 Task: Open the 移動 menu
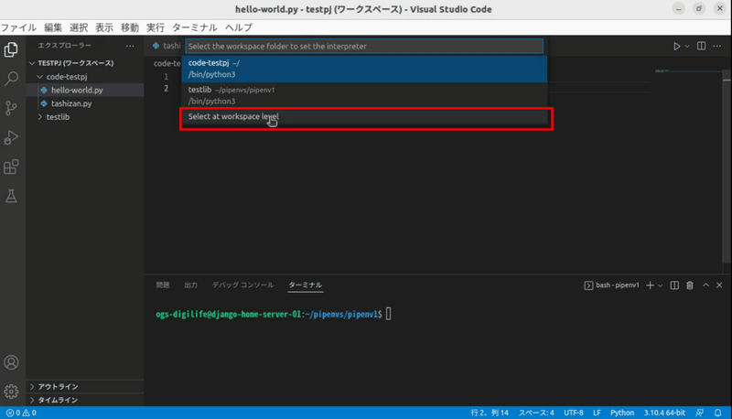tap(130, 27)
